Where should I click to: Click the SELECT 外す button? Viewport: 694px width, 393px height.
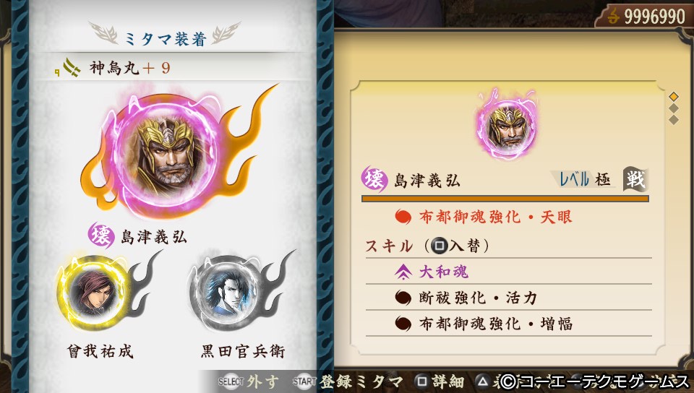pos(249,381)
